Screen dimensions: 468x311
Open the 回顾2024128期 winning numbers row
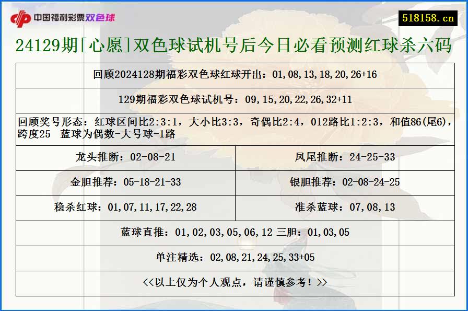(x=234, y=74)
